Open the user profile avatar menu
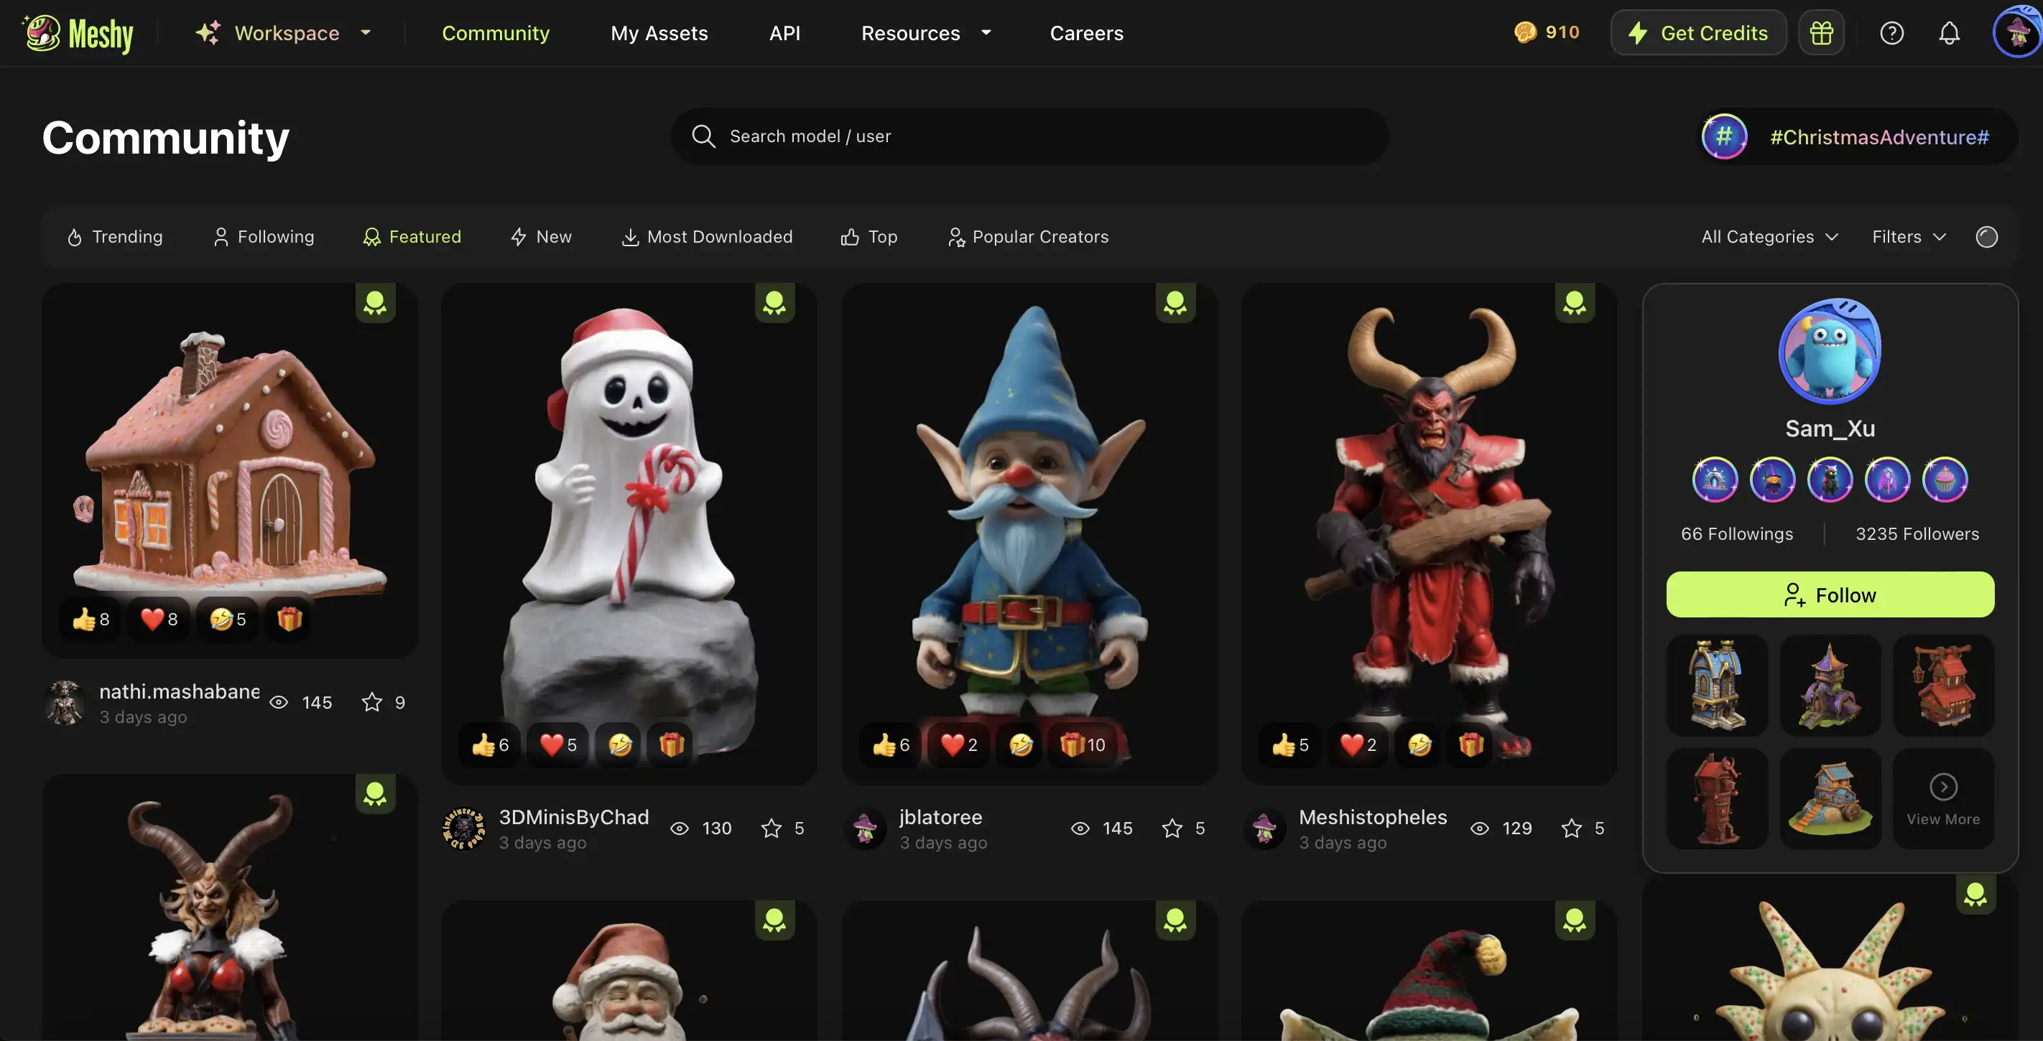Screen dimensions: 2043x1041 click(x=2017, y=33)
